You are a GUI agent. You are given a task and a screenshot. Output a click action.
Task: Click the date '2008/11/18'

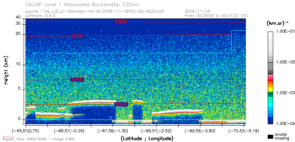tap(197, 12)
